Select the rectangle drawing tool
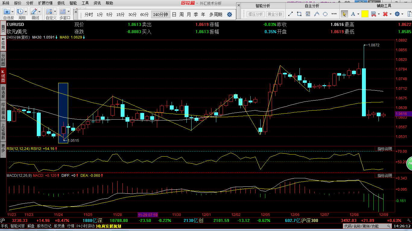Image resolution: width=412 pixels, height=231 pixels. (299, 14)
